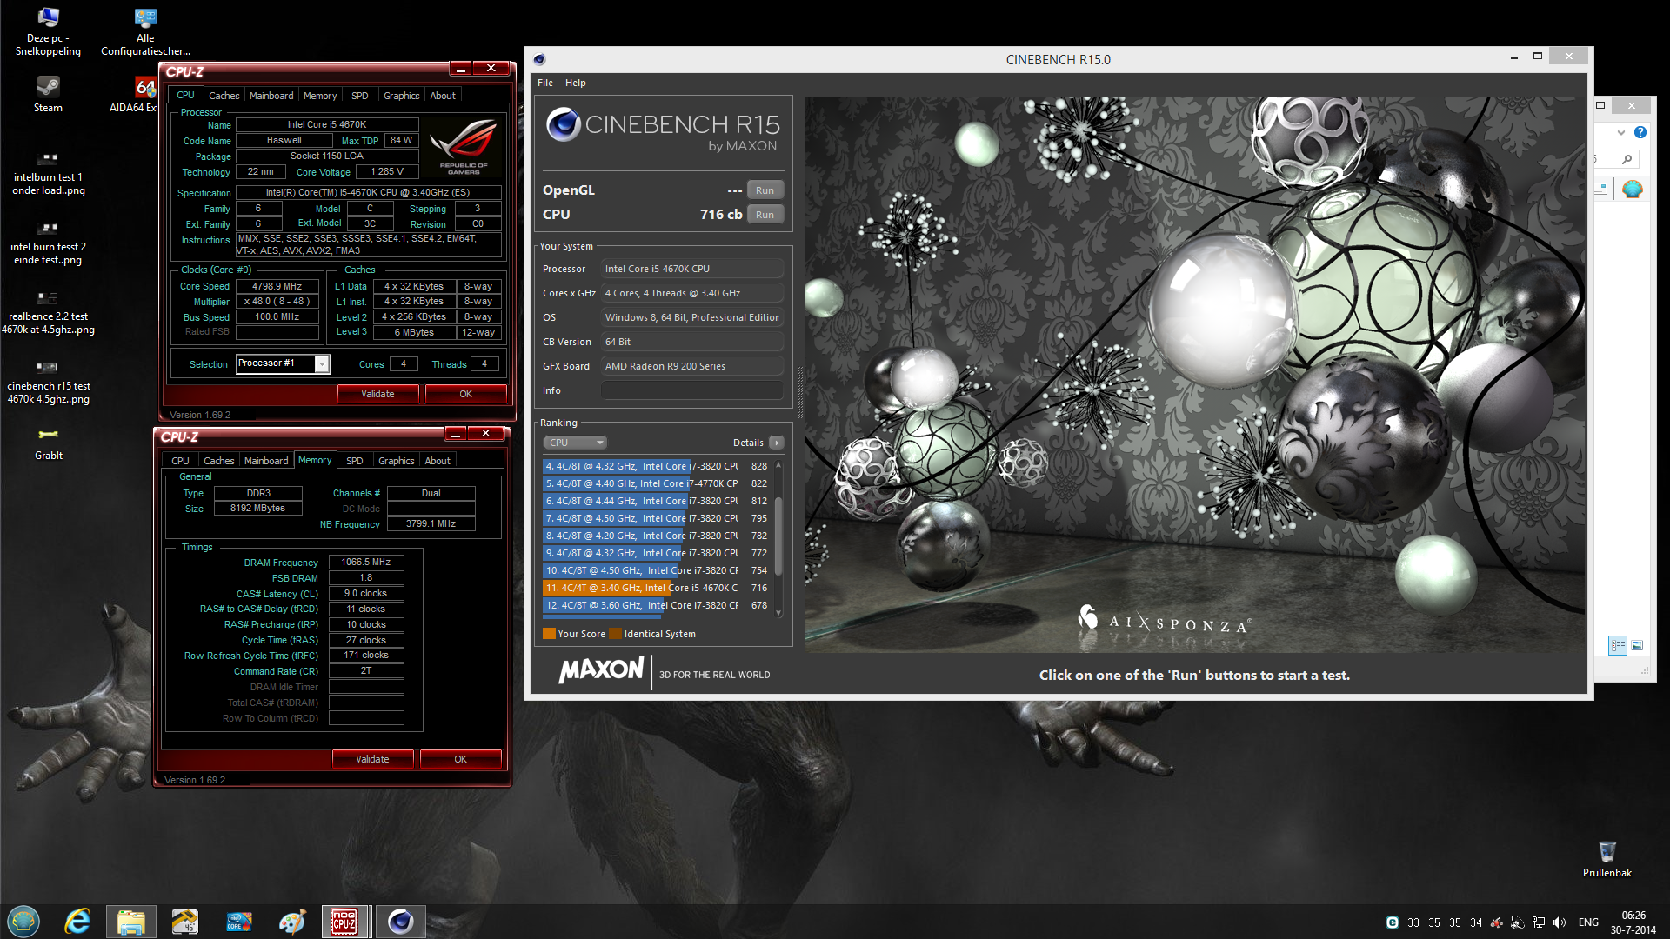Click the DRAM Frequency value 1066.5 MHz
Image resolution: width=1670 pixels, height=939 pixels.
(x=366, y=563)
